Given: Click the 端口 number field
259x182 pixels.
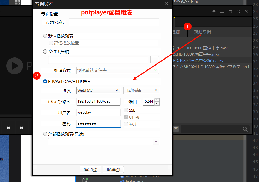Looking at the screenshot, I should pos(149,102).
